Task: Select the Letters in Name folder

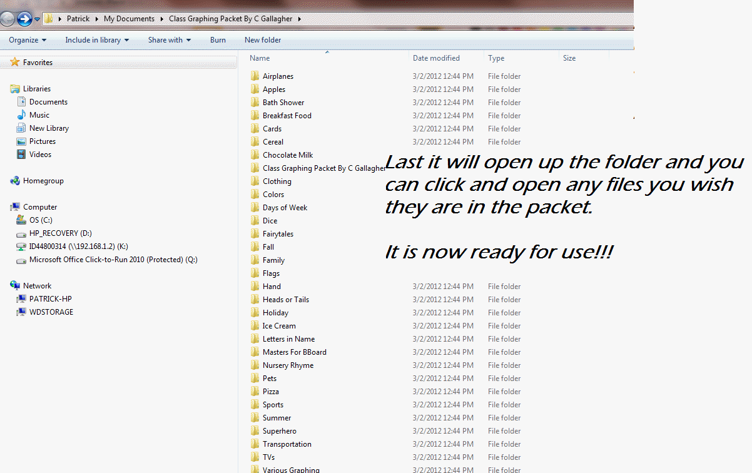Action: pos(288,339)
